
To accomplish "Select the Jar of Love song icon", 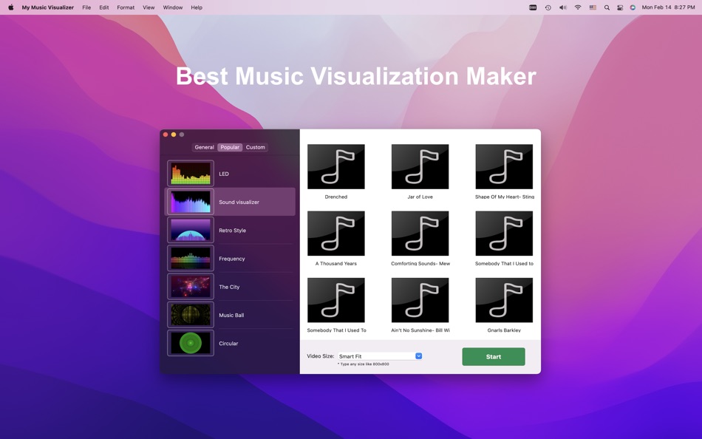I will [420, 166].
